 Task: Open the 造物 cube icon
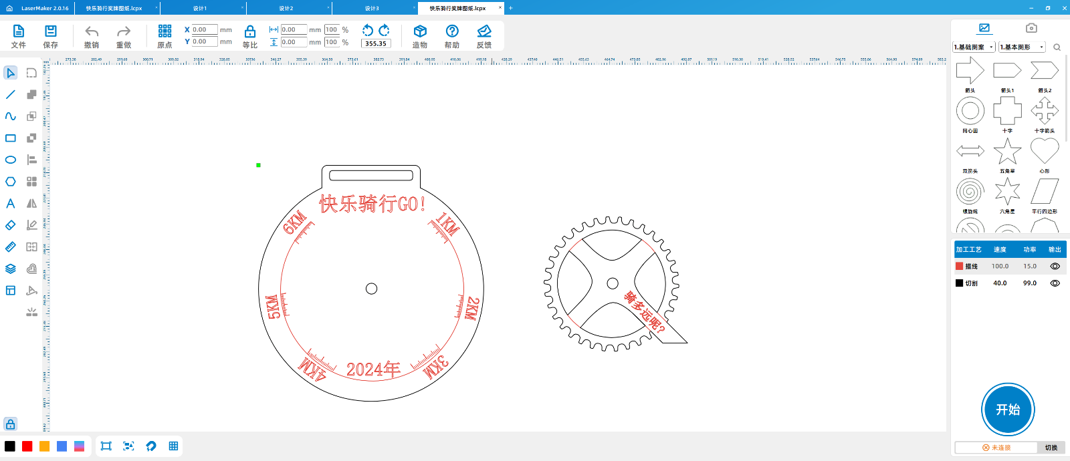click(x=420, y=36)
